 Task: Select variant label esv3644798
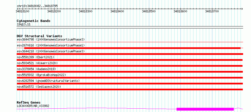pyautogui.click(x=51, y=39)
